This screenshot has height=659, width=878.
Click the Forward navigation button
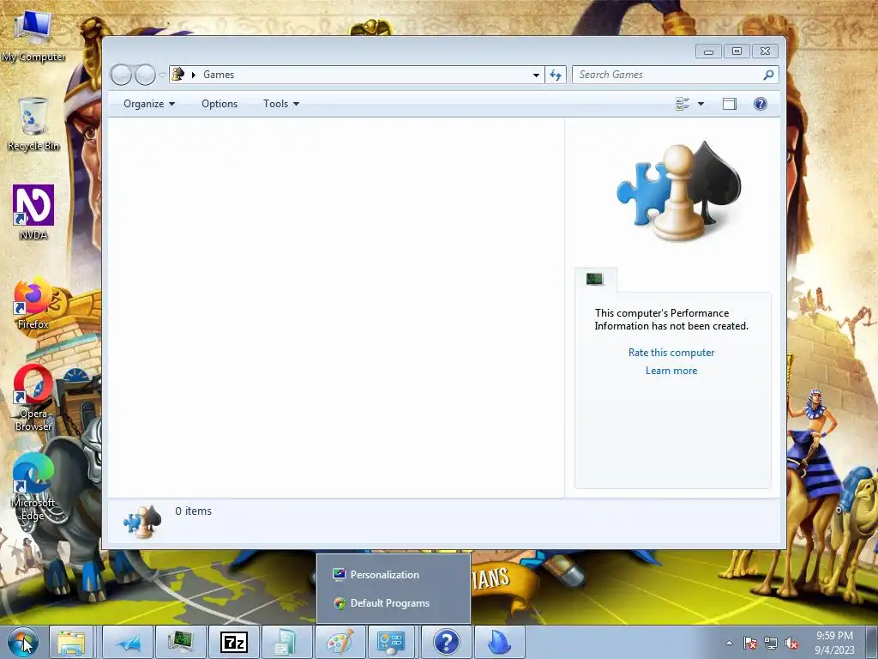145,75
